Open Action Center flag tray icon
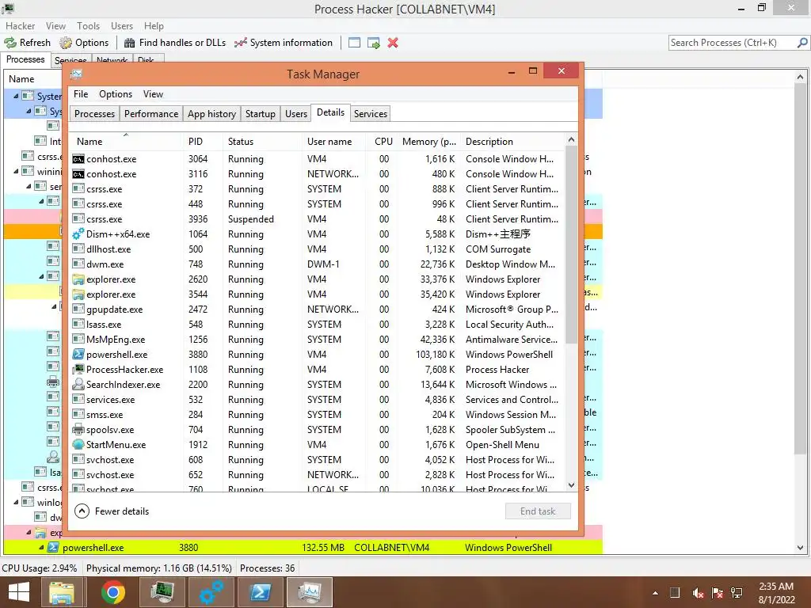The height and width of the screenshot is (608, 811). (718, 593)
